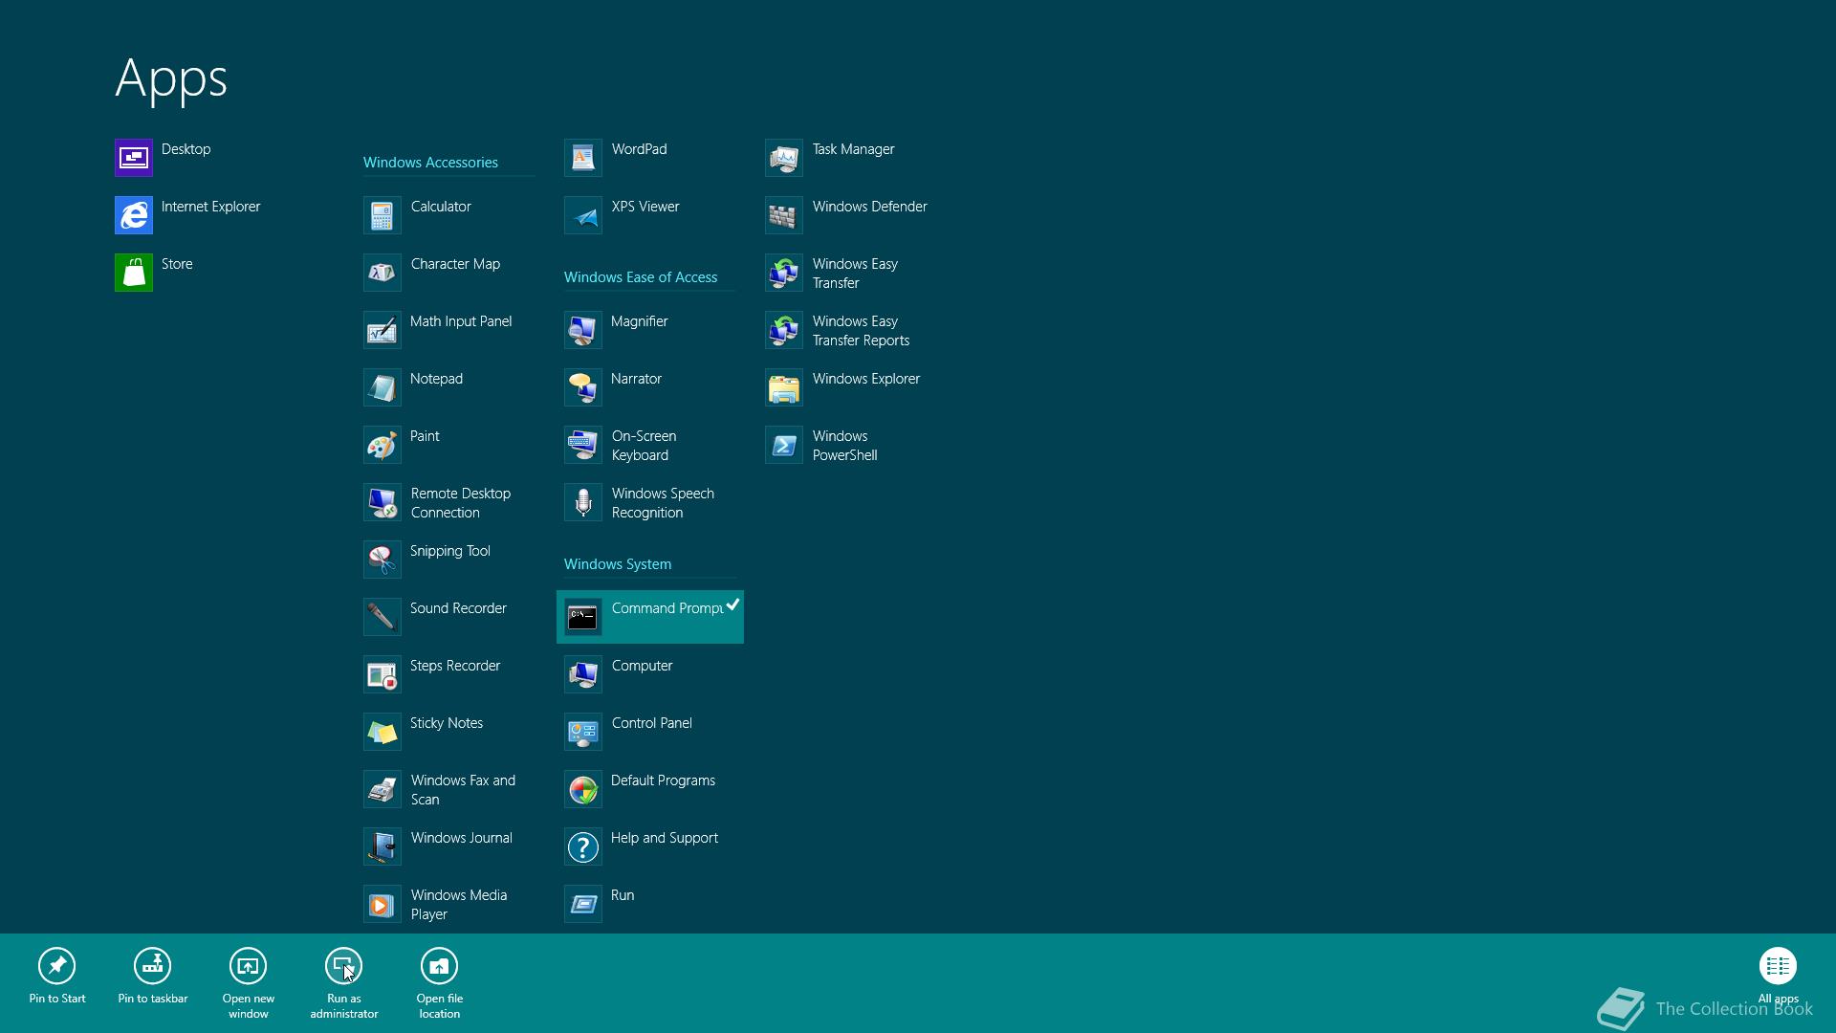The image size is (1836, 1033).
Task: Click Pin to taskbar button
Action: (153, 977)
